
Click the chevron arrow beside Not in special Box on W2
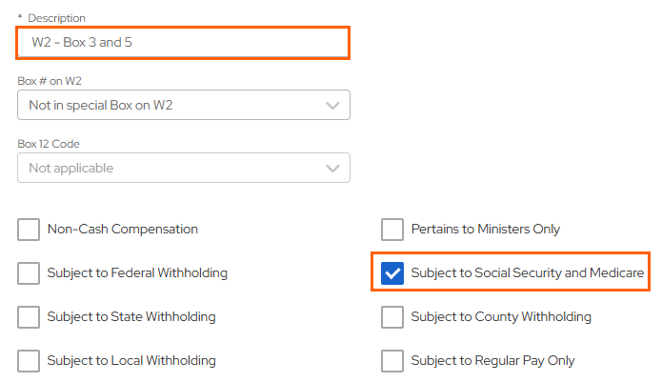[332, 106]
